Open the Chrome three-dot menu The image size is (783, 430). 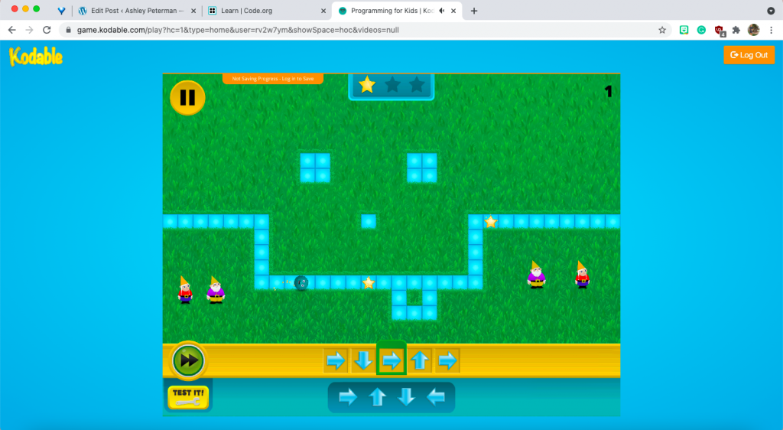click(x=772, y=30)
